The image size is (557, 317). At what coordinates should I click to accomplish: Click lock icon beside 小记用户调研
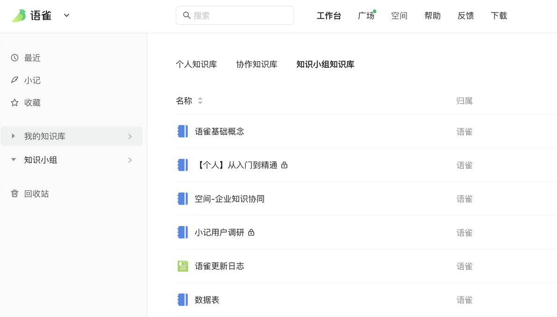click(251, 232)
